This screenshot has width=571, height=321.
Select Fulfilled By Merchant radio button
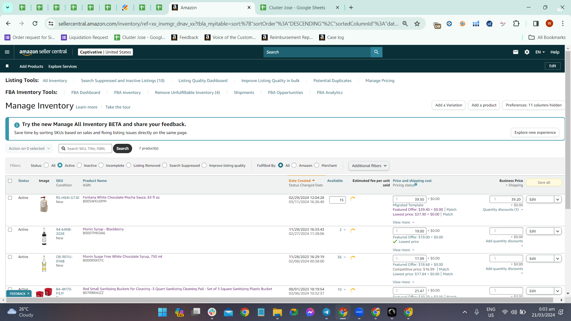coord(317,165)
